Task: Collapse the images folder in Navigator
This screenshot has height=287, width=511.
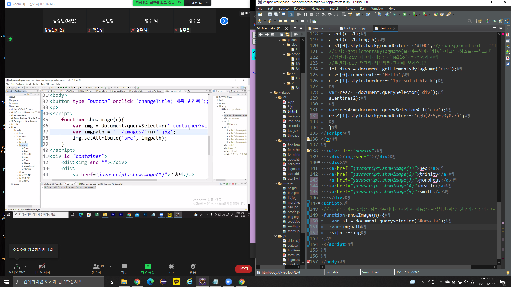Action: [x=276, y=183]
